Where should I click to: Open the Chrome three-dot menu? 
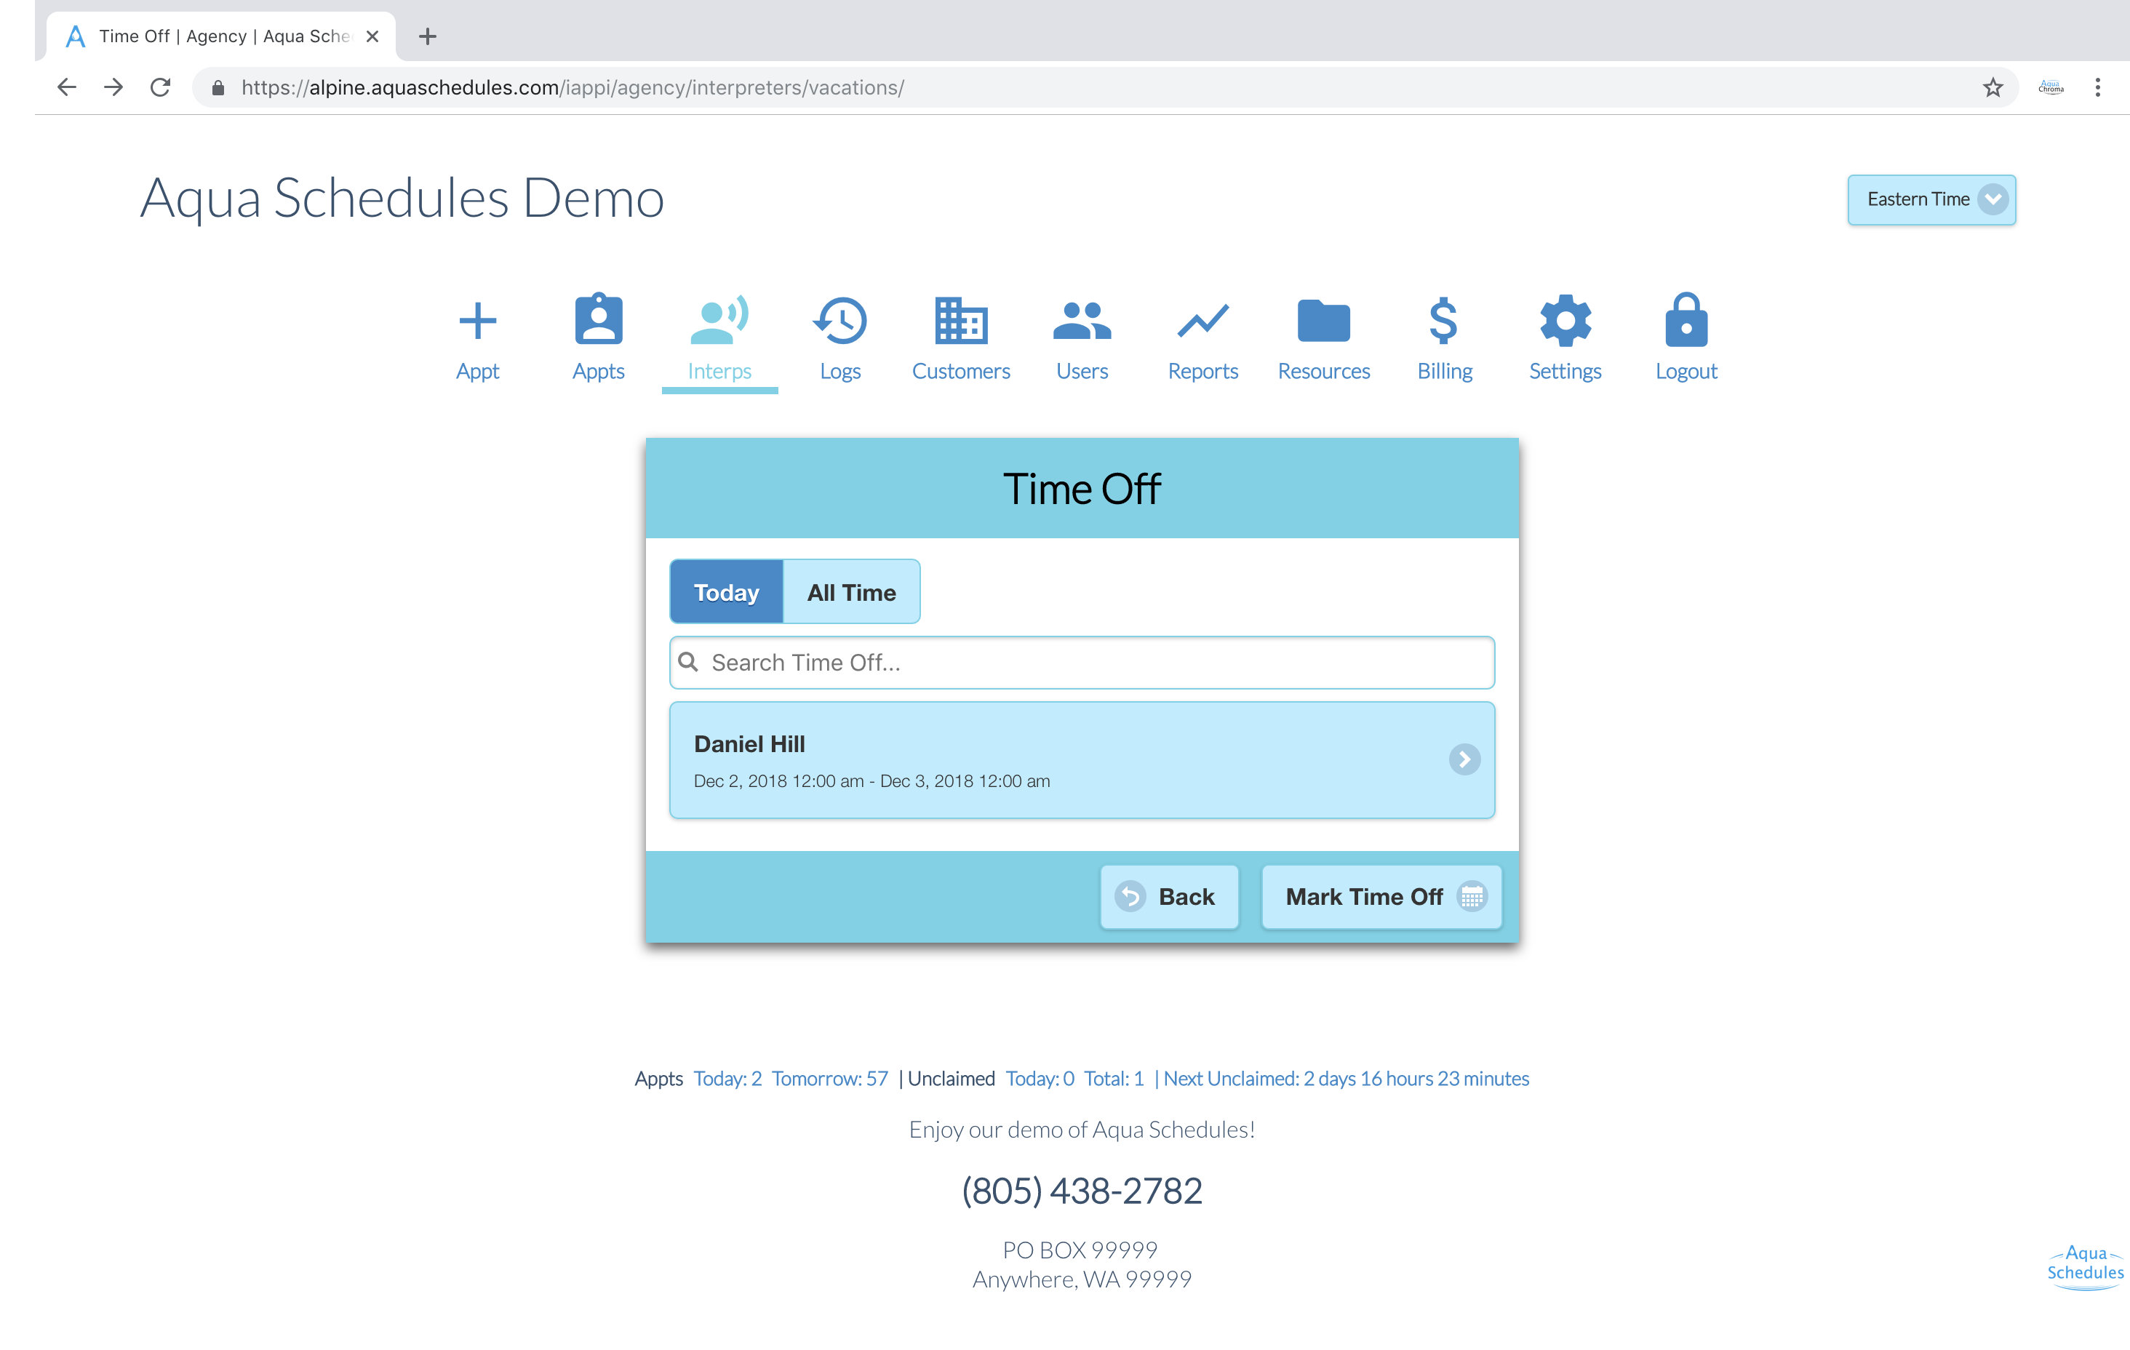click(x=2097, y=87)
